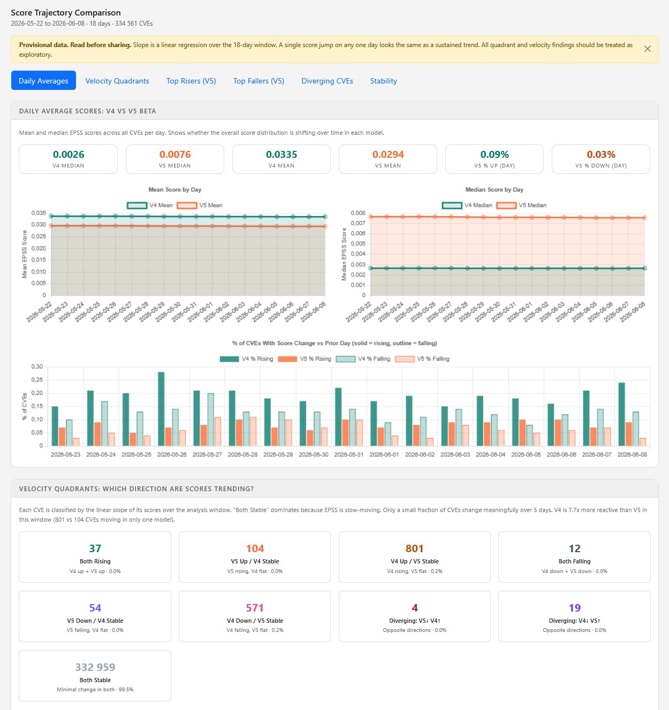
Task: Hide the V4 Median legend series
Action: (467, 205)
